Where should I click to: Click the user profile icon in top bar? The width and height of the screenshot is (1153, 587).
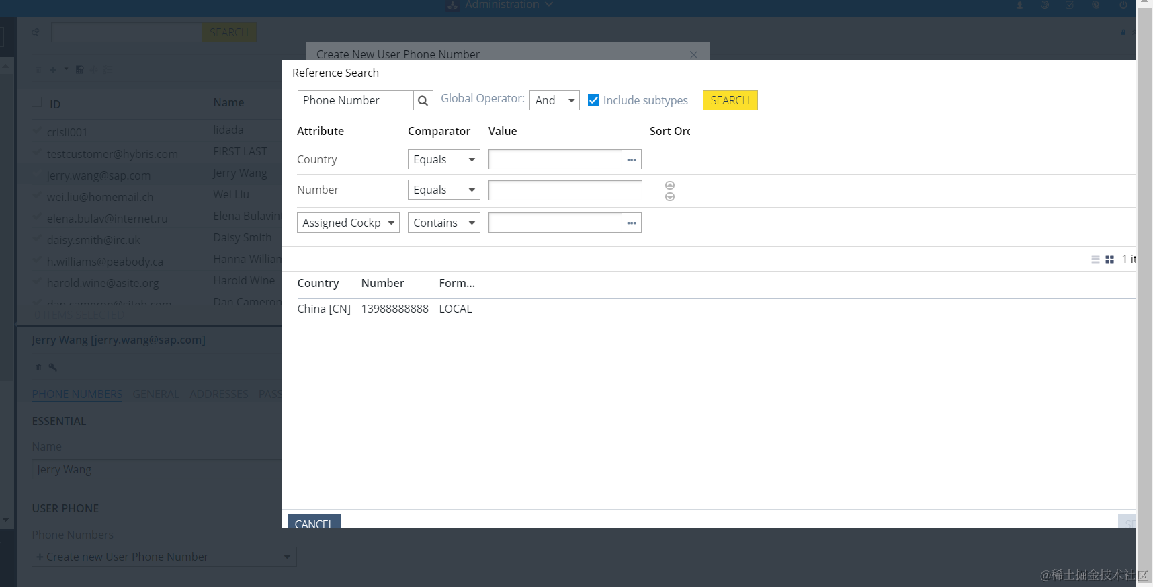pyautogui.click(x=1019, y=5)
